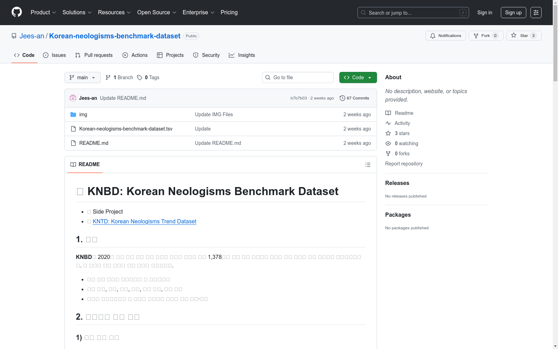
Task: Open the appearance settings icon button
Action: point(536,13)
